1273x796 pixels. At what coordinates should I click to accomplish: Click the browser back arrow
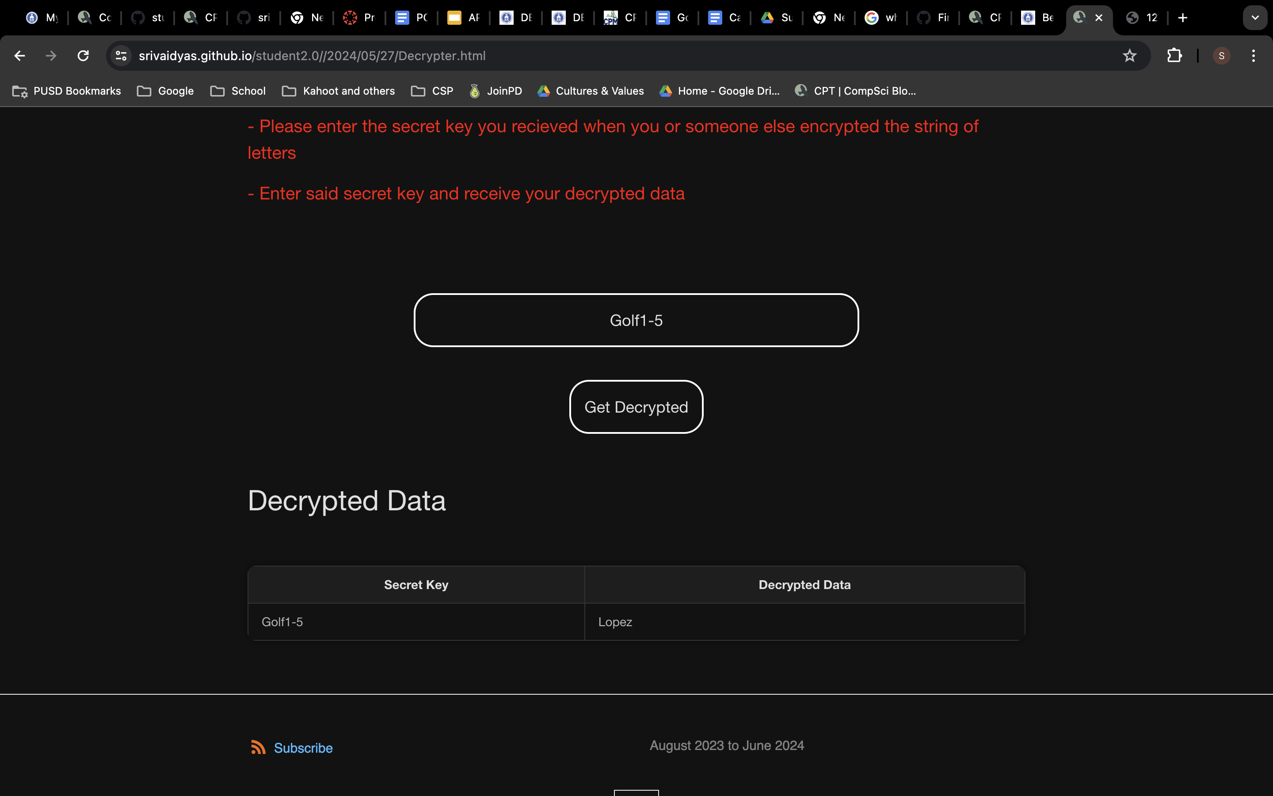pyautogui.click(x=20, y=56)
